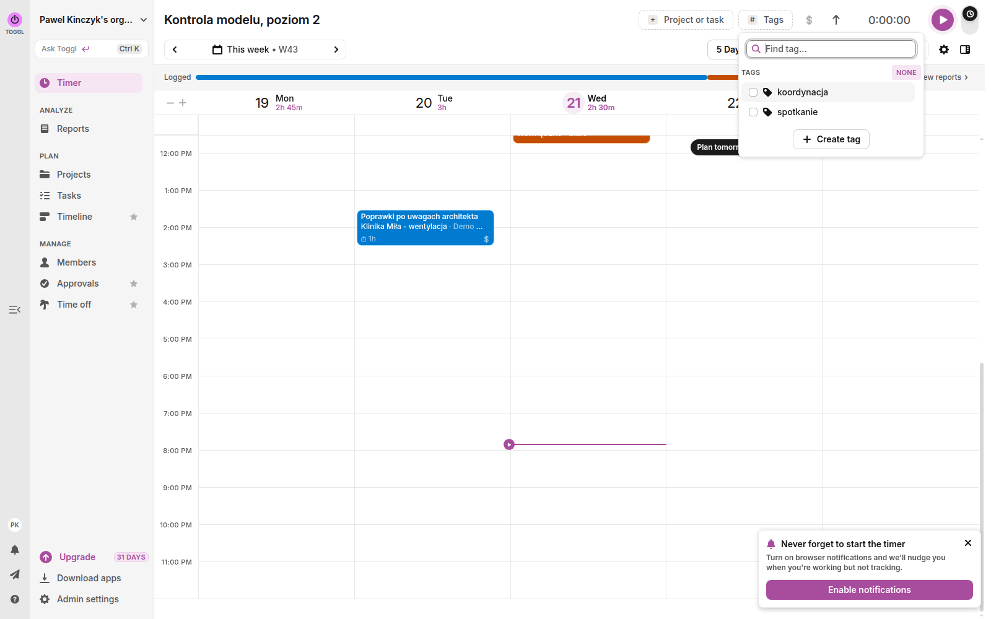This screenshot has height=619, width=991.
Task: Zoom out calendar with minus icon
Action: 170,103
